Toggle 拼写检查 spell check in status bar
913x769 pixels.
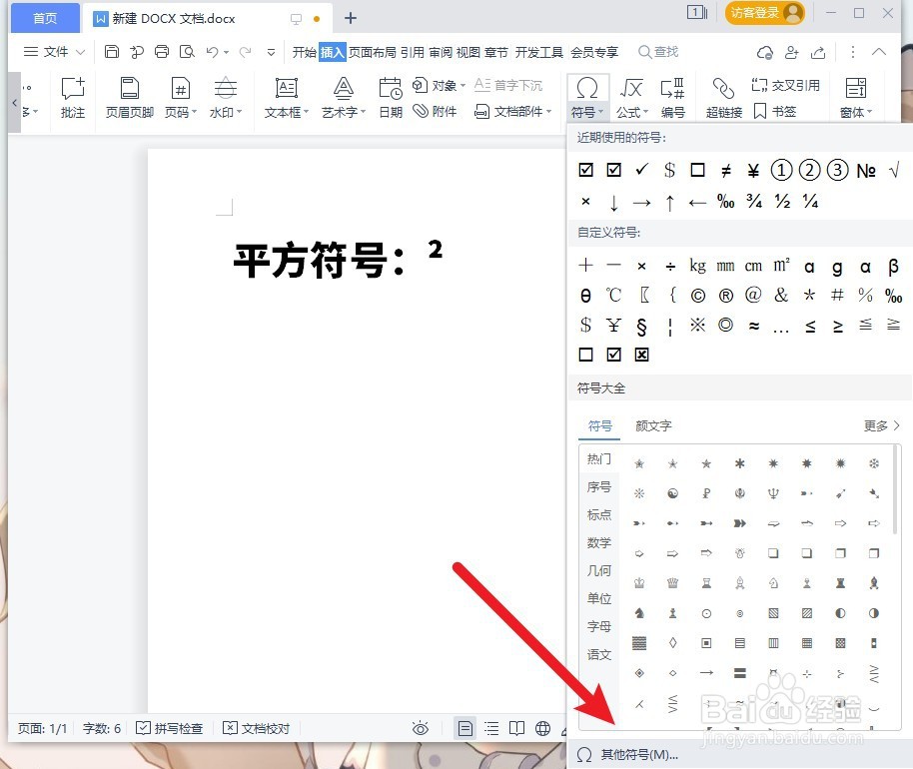click(170, 728)
